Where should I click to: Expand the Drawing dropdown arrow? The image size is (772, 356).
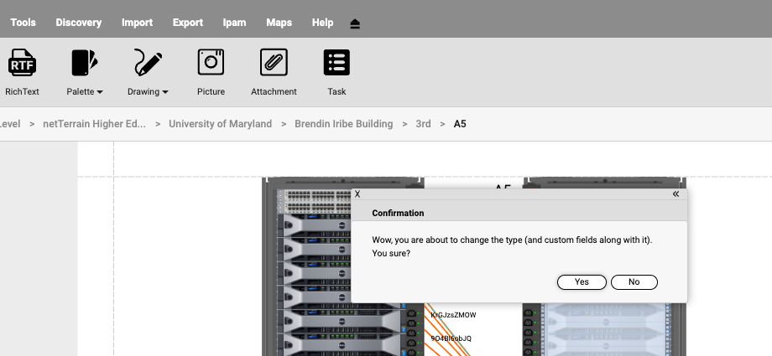point(165,92)
